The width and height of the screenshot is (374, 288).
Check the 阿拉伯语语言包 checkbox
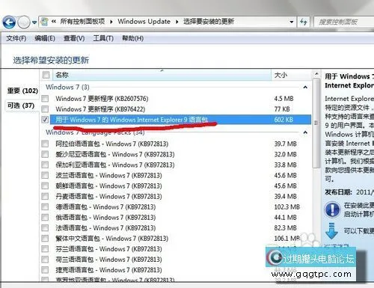click(x=45, y=144)
